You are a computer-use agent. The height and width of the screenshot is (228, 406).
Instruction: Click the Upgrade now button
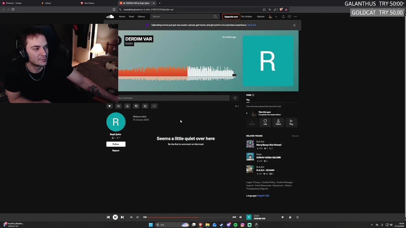tap(231, 16)
